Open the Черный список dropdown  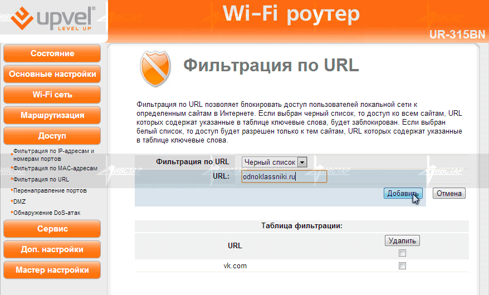click(x=275, y=162)
